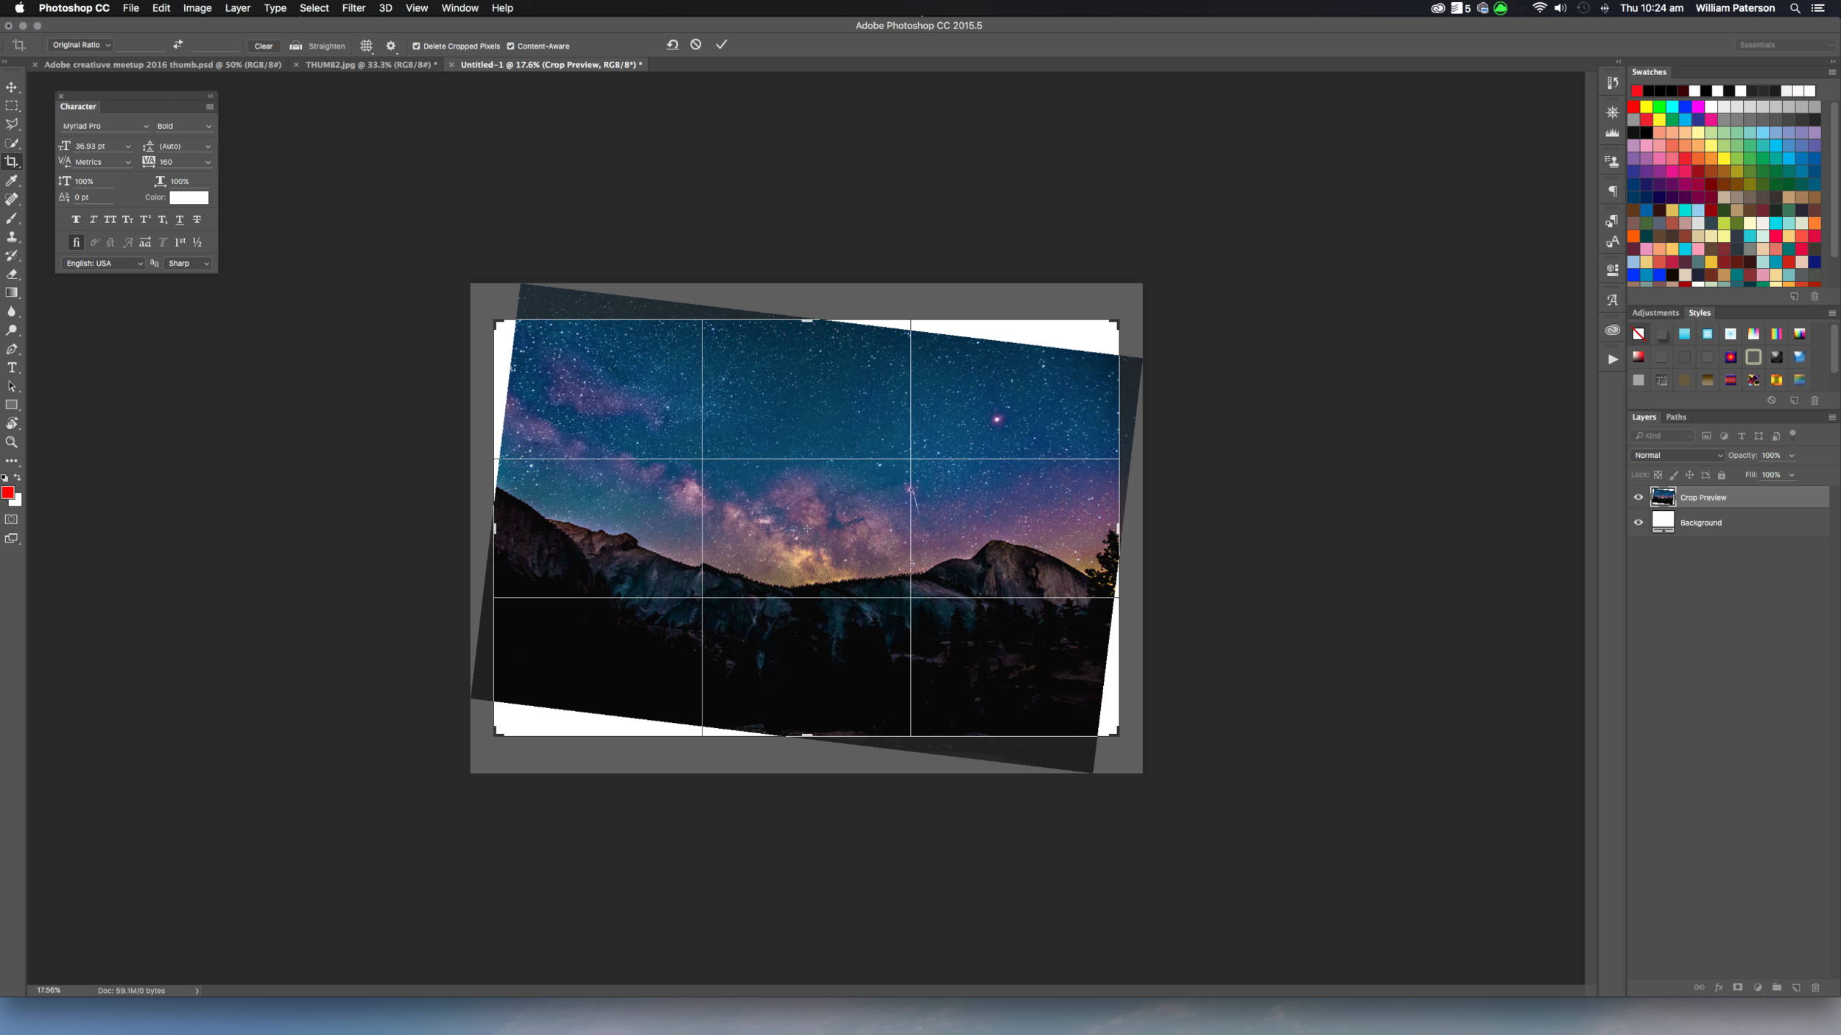
Task: Open crop overlay grid options
Action: click(x=367, y=46)
